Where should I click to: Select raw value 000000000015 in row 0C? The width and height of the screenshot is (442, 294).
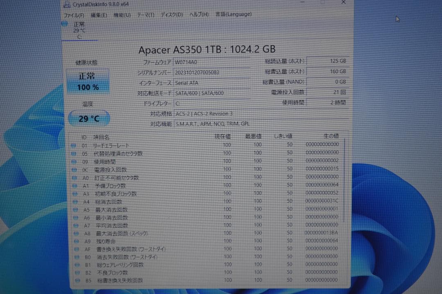[322, 169]
